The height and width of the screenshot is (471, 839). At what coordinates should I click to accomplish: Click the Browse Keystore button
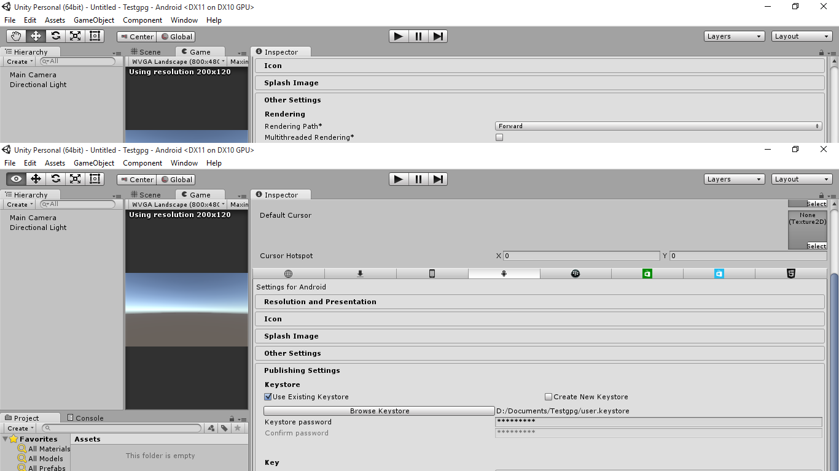[379, 411]
